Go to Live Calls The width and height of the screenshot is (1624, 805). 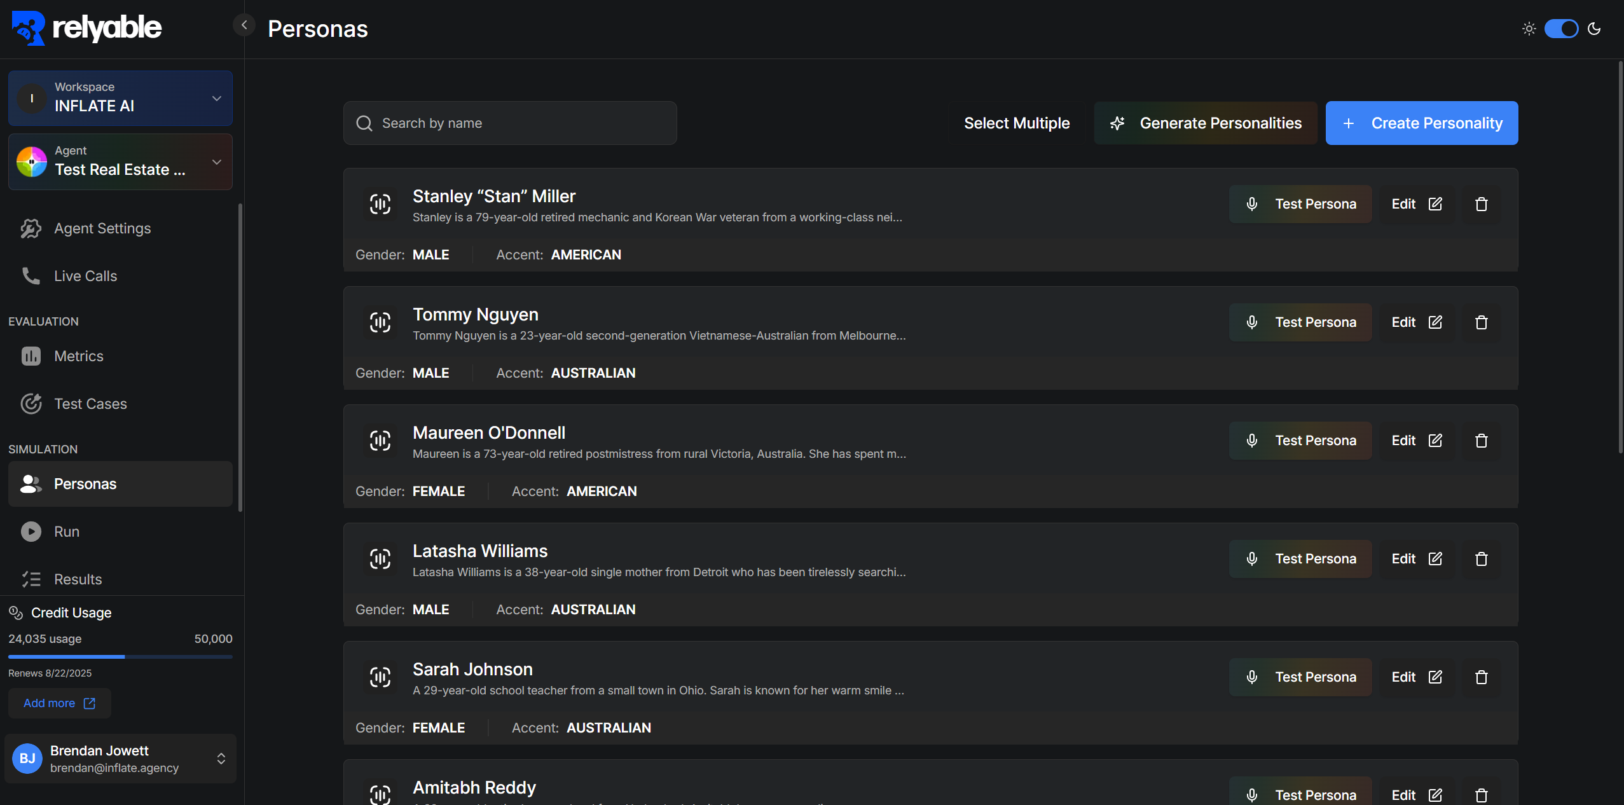pos(120,276)
